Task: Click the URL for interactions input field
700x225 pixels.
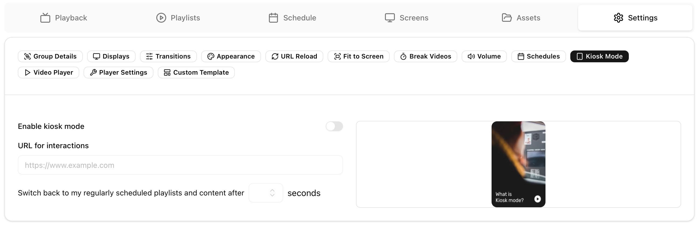Action: [x=180, y=165]
